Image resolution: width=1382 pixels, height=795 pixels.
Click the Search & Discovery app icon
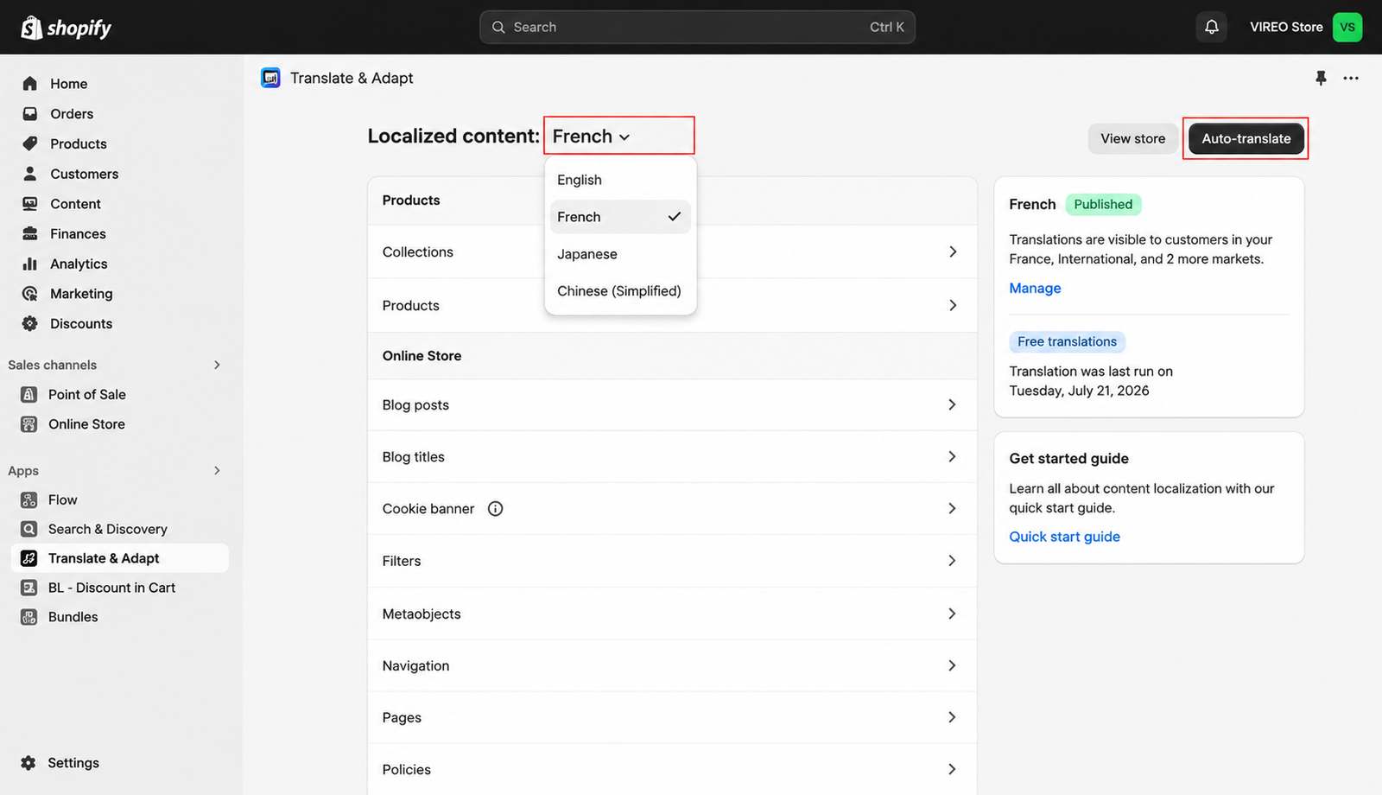[29, 529]
